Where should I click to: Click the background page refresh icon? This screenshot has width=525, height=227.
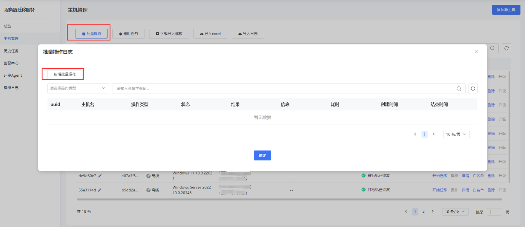(x=506, y=48)
